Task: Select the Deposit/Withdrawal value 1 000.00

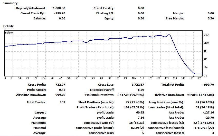Action: 59,8
